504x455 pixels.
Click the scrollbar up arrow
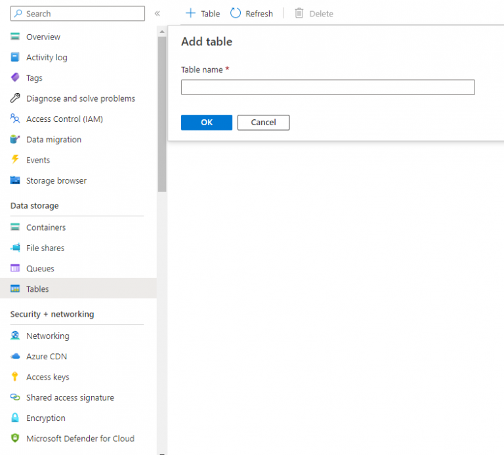click(x=162, y=31)
